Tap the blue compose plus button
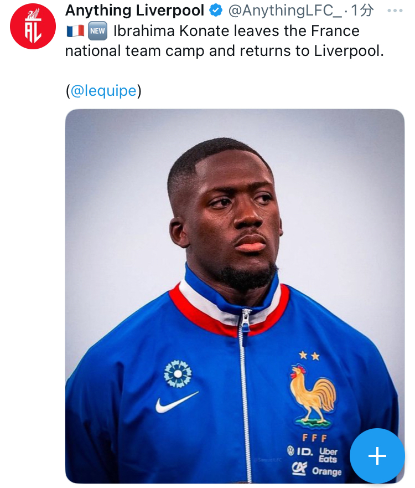Viewport: 415px width, 488px height. point(377,456)
